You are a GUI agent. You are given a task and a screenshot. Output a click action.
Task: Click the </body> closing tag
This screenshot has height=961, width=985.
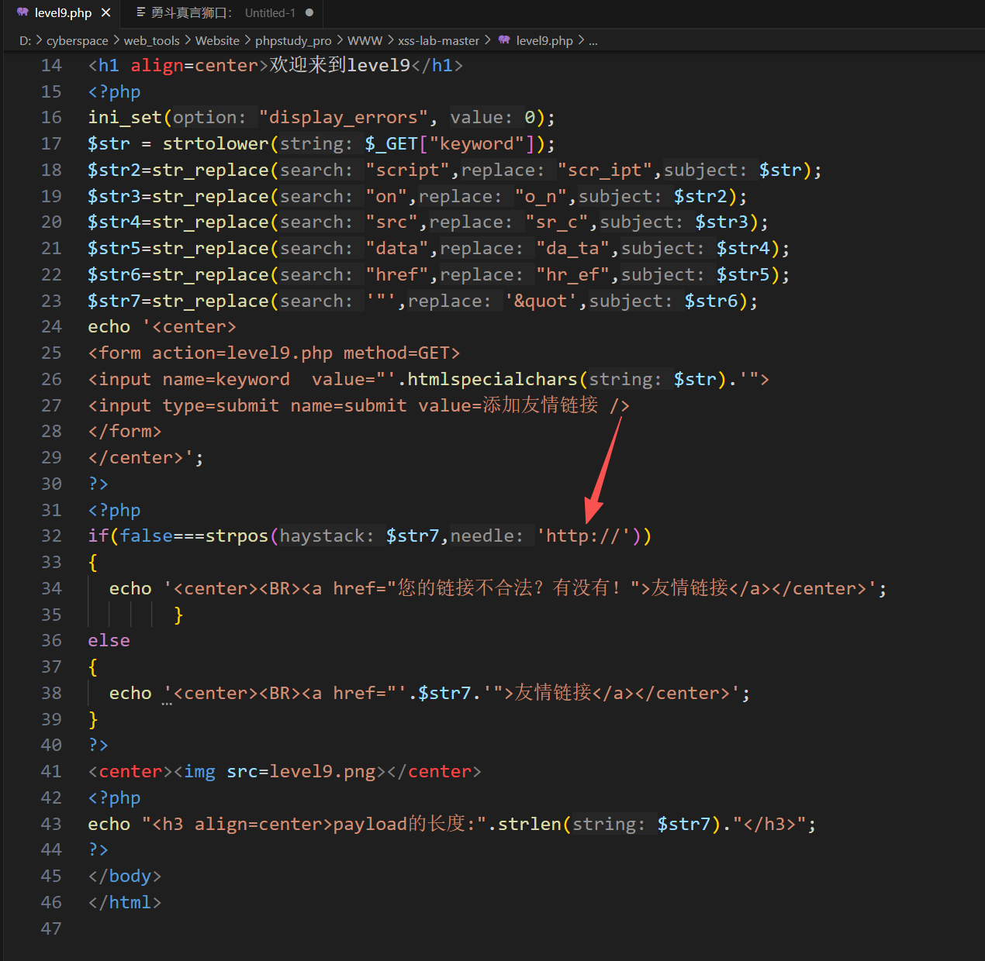pos(125,877)
